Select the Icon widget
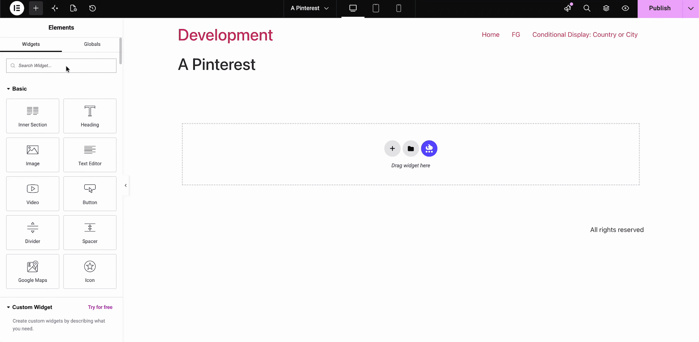 90,271
